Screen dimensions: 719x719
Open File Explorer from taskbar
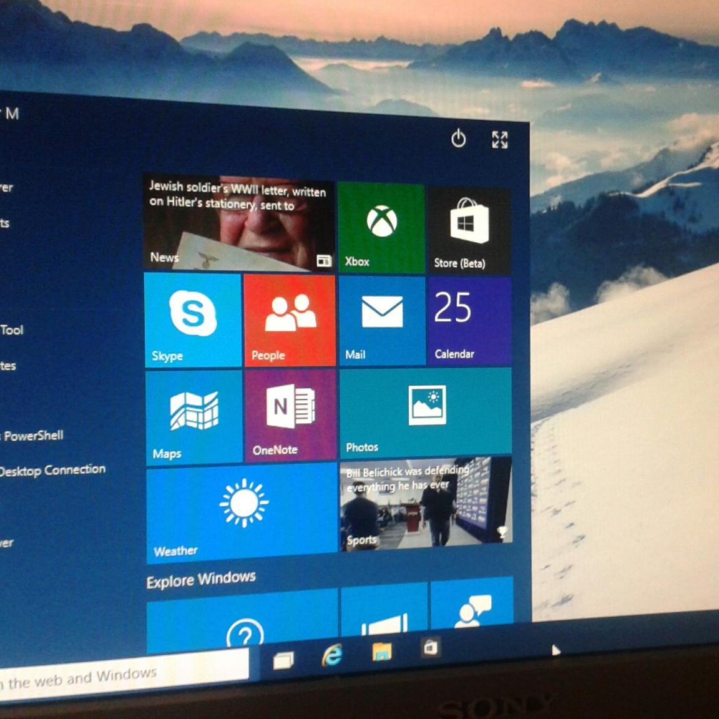click(381, 652)
